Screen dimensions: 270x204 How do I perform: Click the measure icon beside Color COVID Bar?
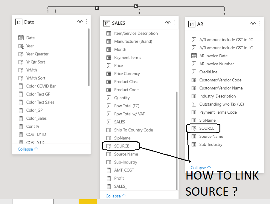(x=21, y=86)
